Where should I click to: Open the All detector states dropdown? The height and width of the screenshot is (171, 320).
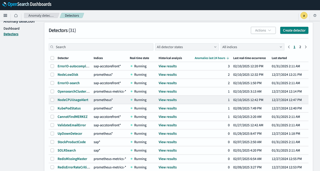[x=187, y=47]
